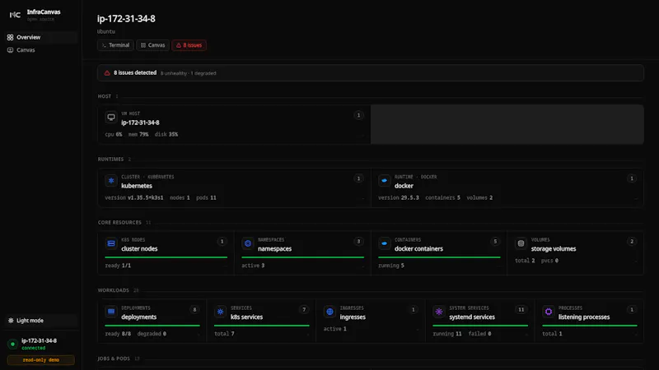This screenshot has width=659, height=370.
Task: Open the Terminal button
Action: [x=115, y=45]
